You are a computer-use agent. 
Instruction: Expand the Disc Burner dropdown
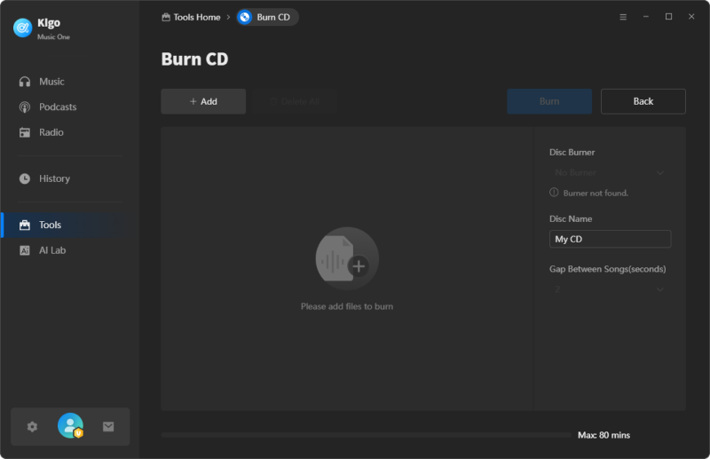tap(610, 172)
